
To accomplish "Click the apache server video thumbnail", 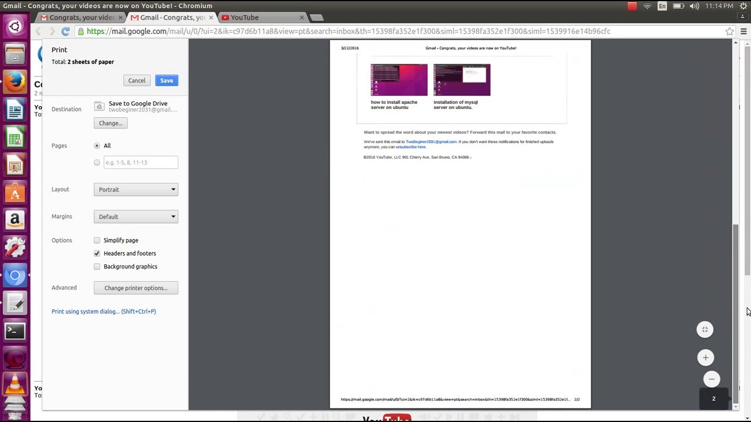I will coord(399,80).
